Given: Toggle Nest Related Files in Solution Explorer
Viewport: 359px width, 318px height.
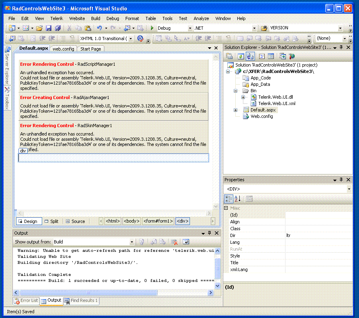Looking at the screenshot, I should pos(250,56).
